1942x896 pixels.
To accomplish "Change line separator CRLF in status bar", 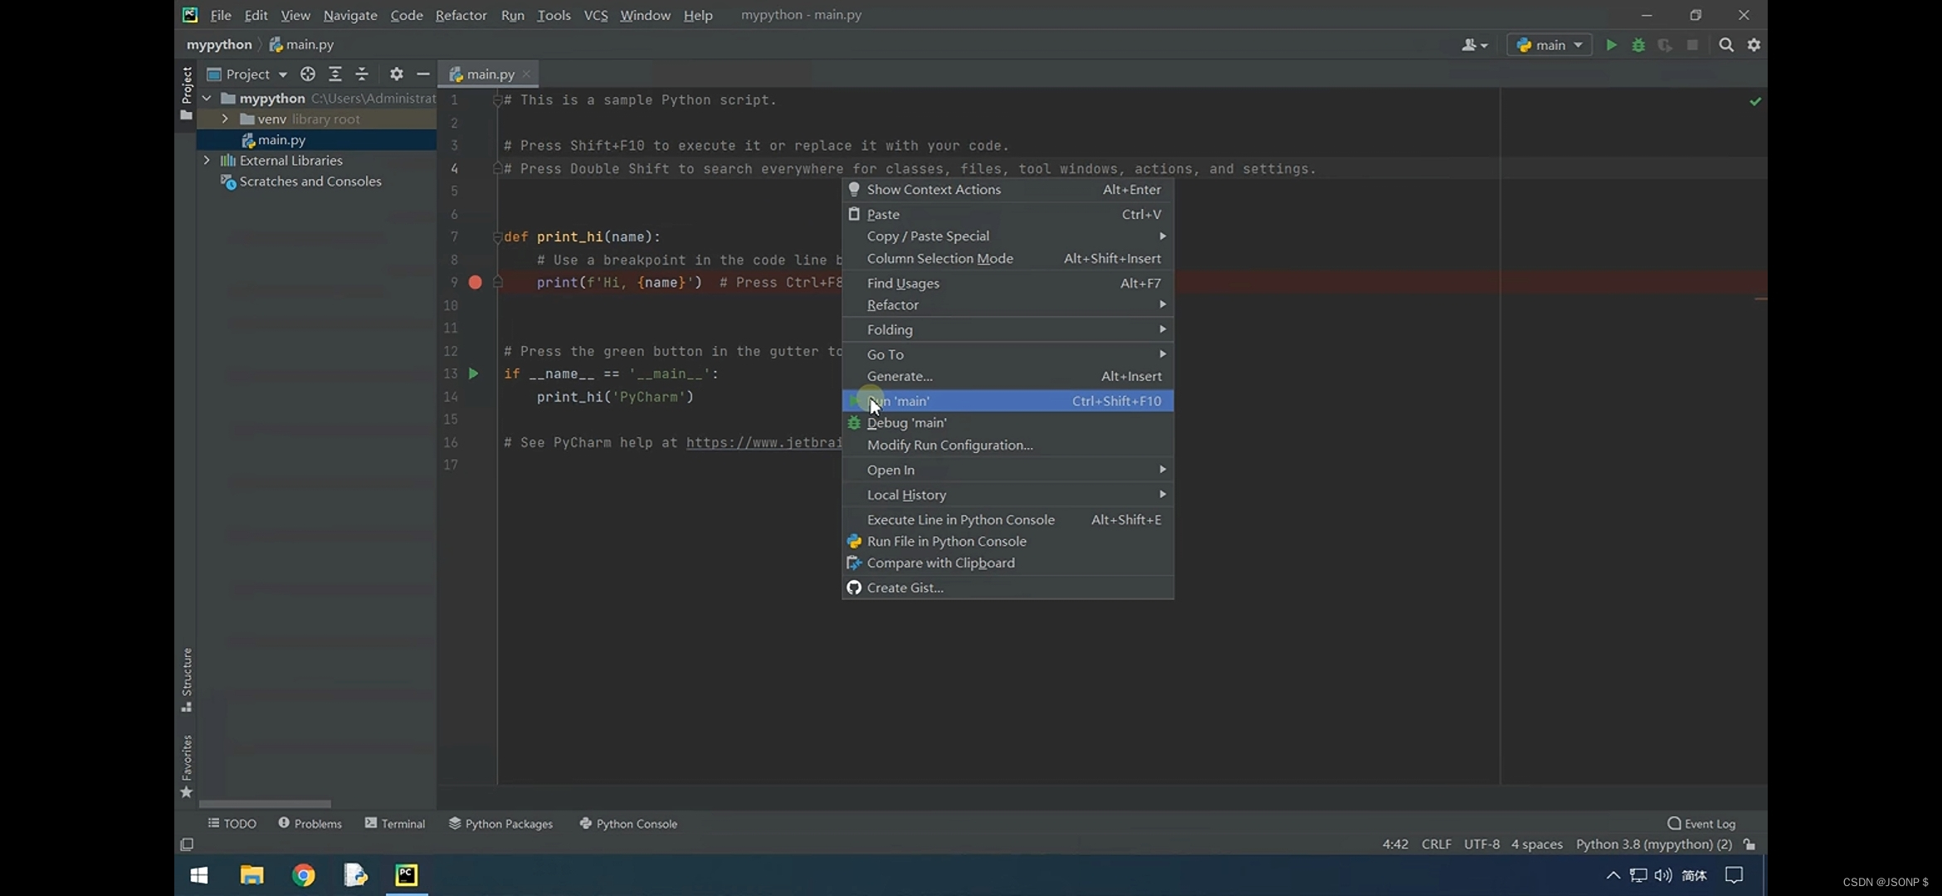I will (1437, 844).
